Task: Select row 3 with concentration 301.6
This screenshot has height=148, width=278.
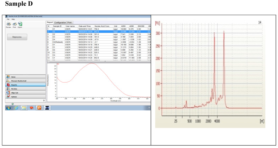Action: pyautogui.click(x=99, y=34)
